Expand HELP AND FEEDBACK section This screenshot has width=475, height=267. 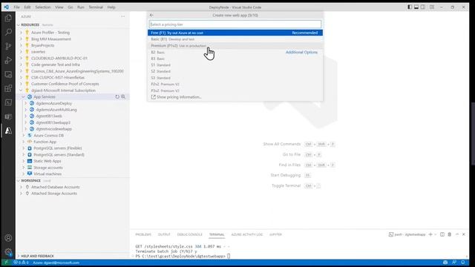click(x=19, y=256)
